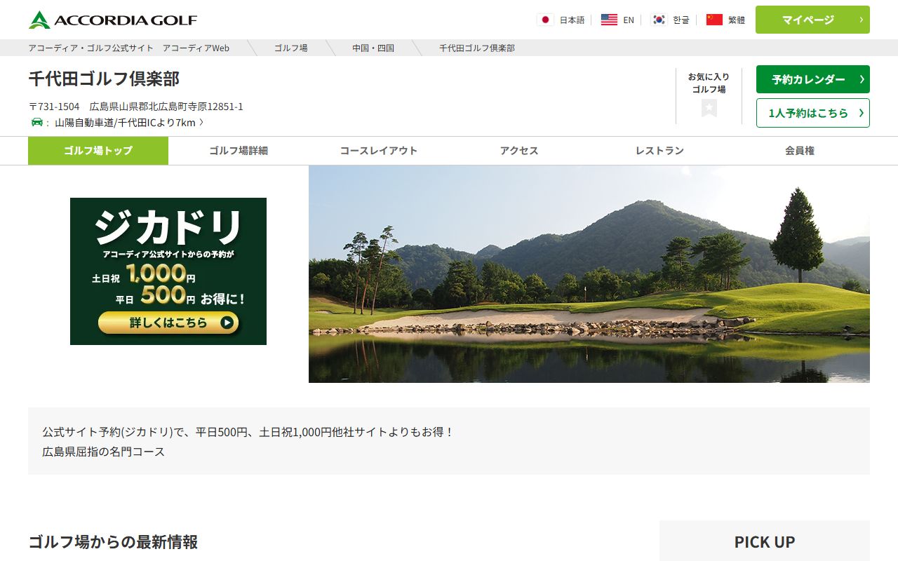Switch to ゴルフ場詳細 tab
The width and height of the screenshot is (898, 561).
239,151
